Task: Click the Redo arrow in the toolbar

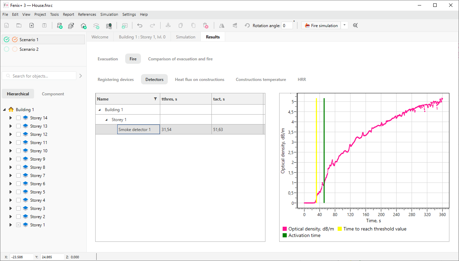Action: click(152, 25)
